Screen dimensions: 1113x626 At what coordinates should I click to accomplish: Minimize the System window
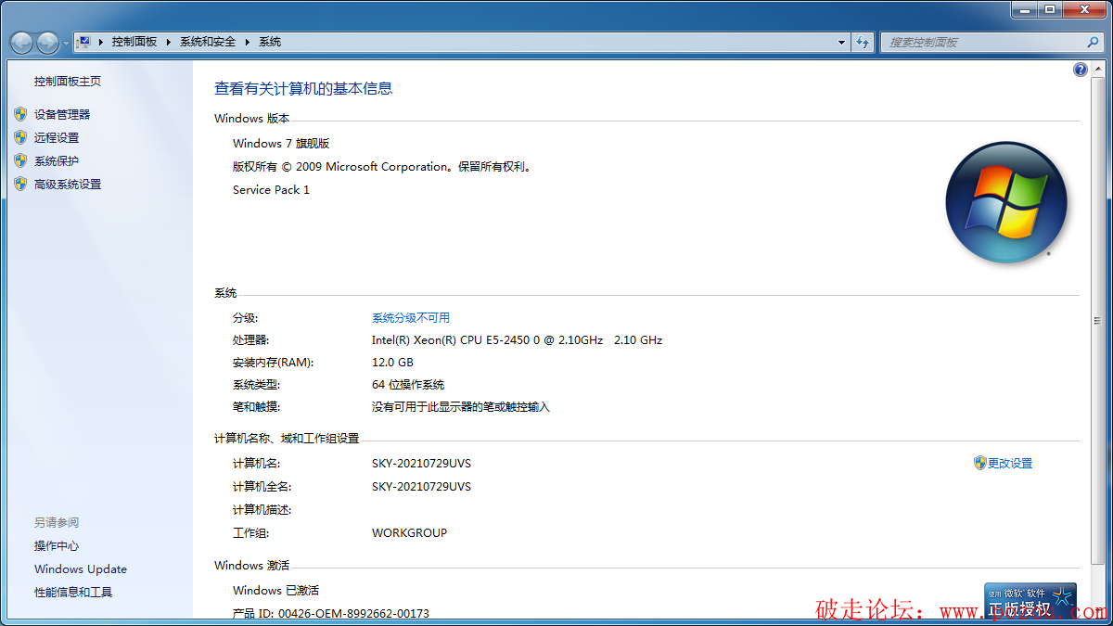click(1024, 8)
